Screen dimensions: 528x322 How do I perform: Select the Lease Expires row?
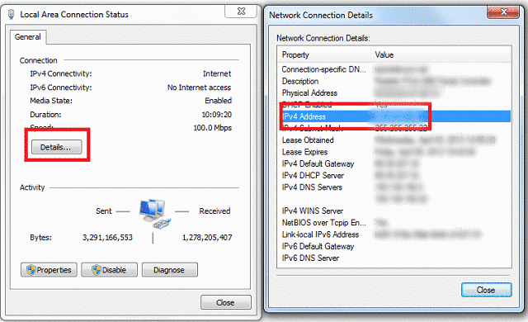pyautogui.click(x=394, y=152)
